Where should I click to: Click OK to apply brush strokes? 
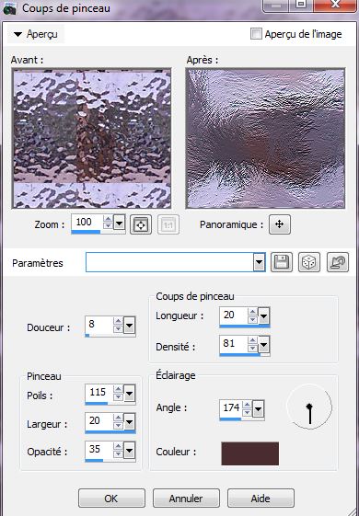tap(111, 499)
